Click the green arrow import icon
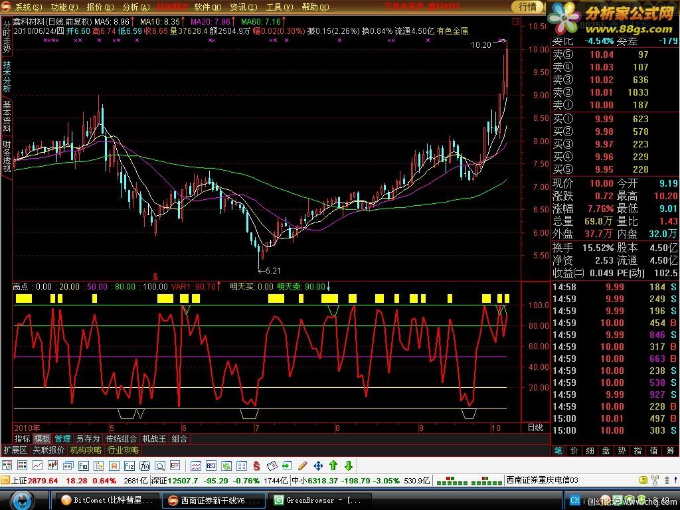The height and width of the screenshot is (510, 680). pos(287,466)
